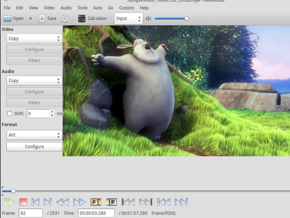Viewport: 290px width, 218px height.
Task: Open the Tools menu
Action: [82, 8]
